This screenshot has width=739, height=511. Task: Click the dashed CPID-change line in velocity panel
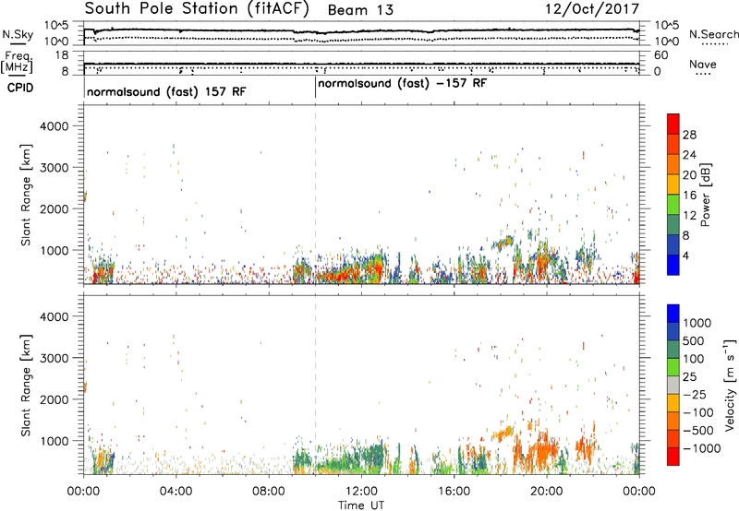coord(315,385)
